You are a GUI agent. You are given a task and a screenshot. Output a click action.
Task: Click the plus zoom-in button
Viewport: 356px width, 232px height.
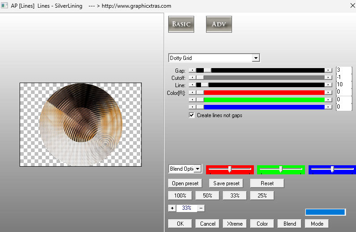point(172,208)
